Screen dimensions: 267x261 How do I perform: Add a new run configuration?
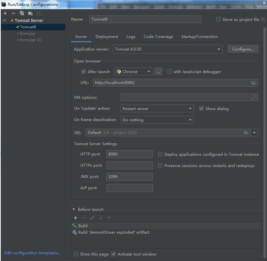click(x=5, y=13)
